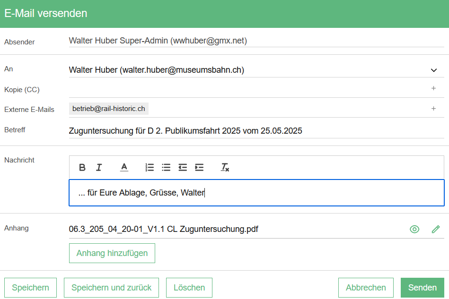
Task: Click into the Betreff subject field
Action: [x=189, y=131]
